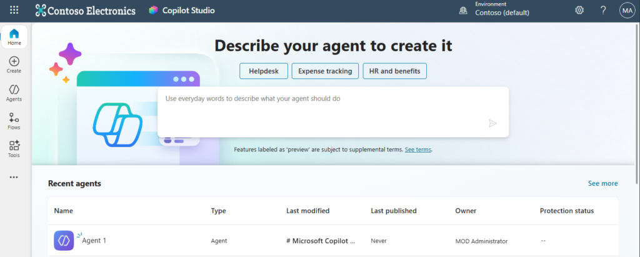Open the Agents section in the sidebar
The height and width of the screenshot is (257, 640).
(x=14, y=93)
